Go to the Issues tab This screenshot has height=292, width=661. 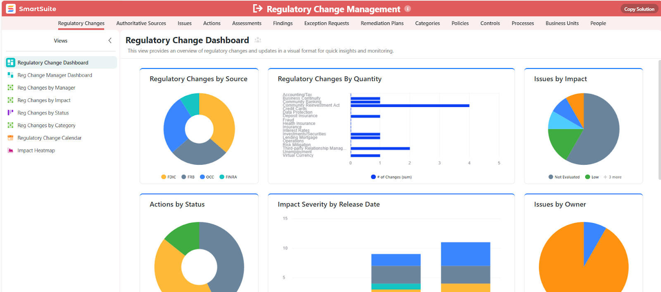pyautogui.click(x=185, y=23)
